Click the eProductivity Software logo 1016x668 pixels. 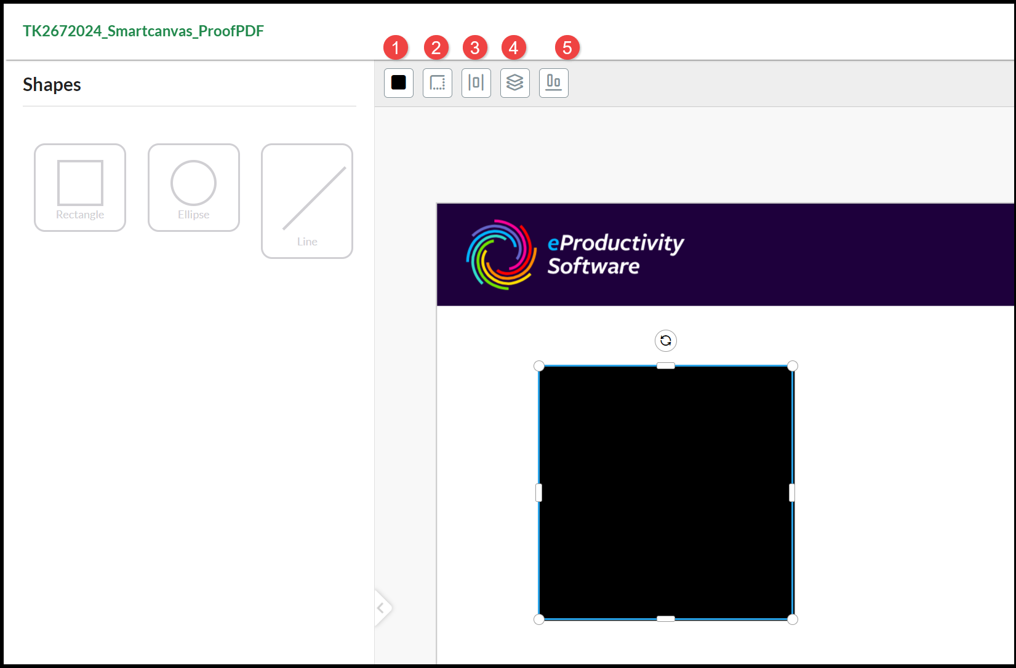pyautogui.click(x=575, y=255)
